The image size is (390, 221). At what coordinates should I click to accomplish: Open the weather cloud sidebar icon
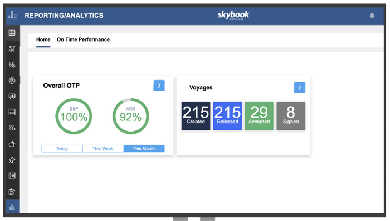pyautogui.click(x=12, y=144)
